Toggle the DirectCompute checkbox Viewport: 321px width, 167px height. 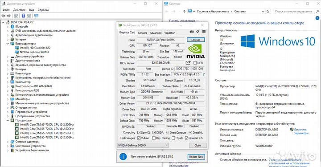168,132
